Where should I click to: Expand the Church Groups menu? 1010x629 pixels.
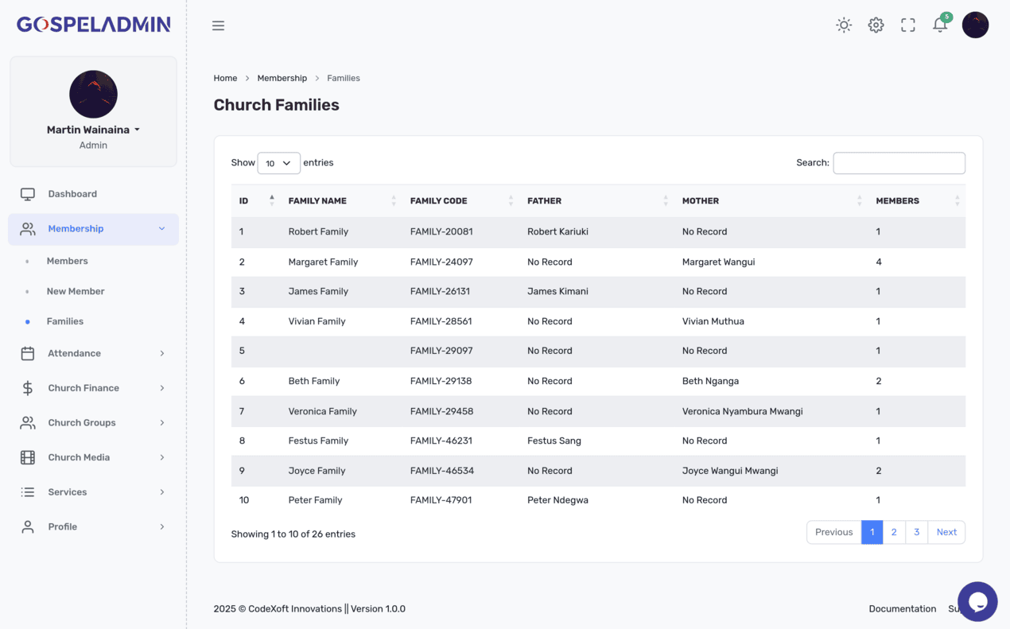93,423
